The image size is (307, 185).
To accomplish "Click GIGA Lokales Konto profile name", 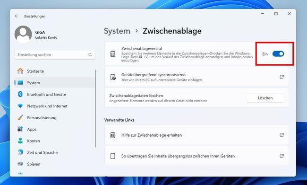I will pyautogui.click(x=46, y=35).
